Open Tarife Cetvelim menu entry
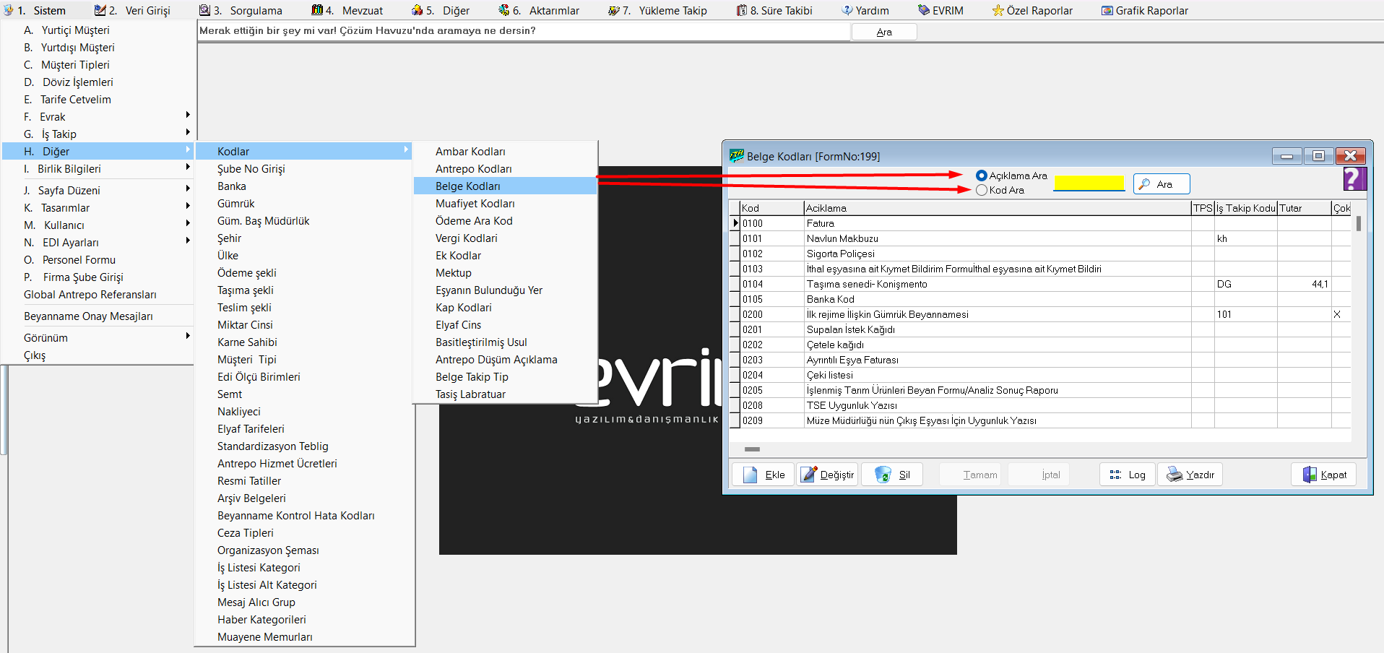 pos(99,100)
